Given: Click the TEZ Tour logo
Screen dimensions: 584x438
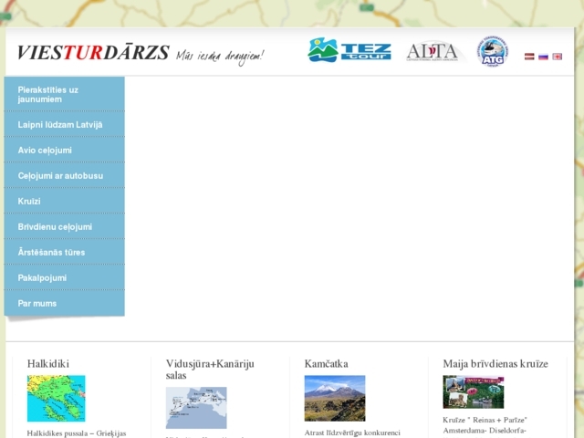Looking at the screenshot, I should point(349,51).
